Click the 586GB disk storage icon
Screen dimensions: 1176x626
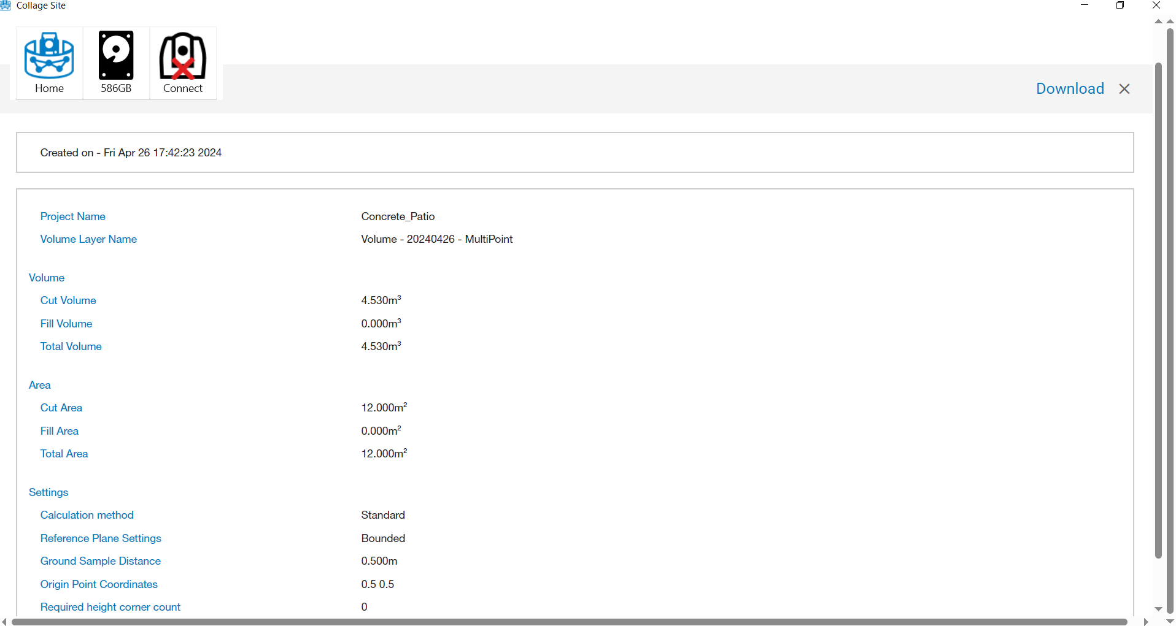[x=116, y=63]
